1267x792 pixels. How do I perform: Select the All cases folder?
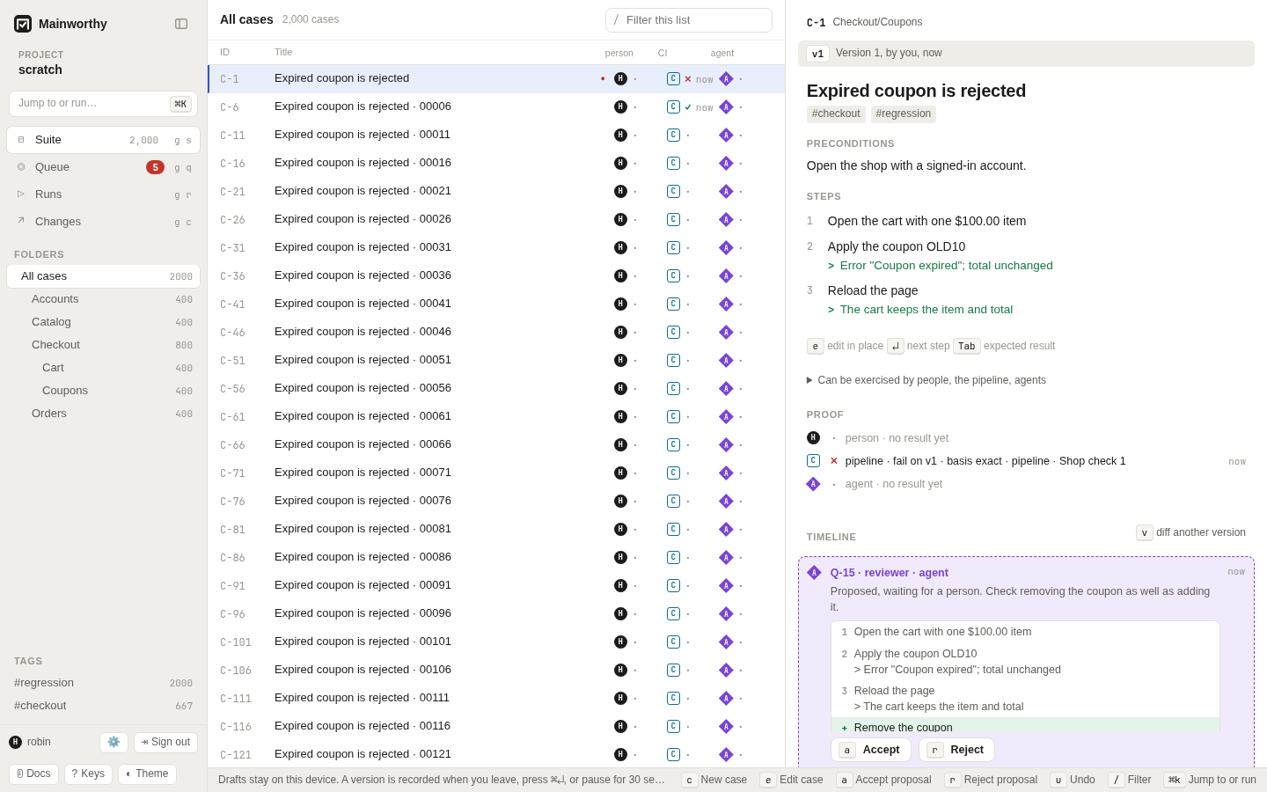104,276
